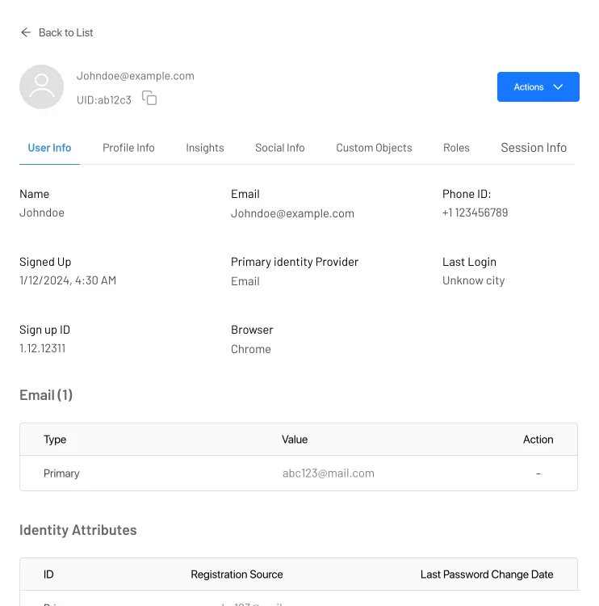Open the Actions dropdown button
This screenshot has width=599, height=606.
pos(538,87)
